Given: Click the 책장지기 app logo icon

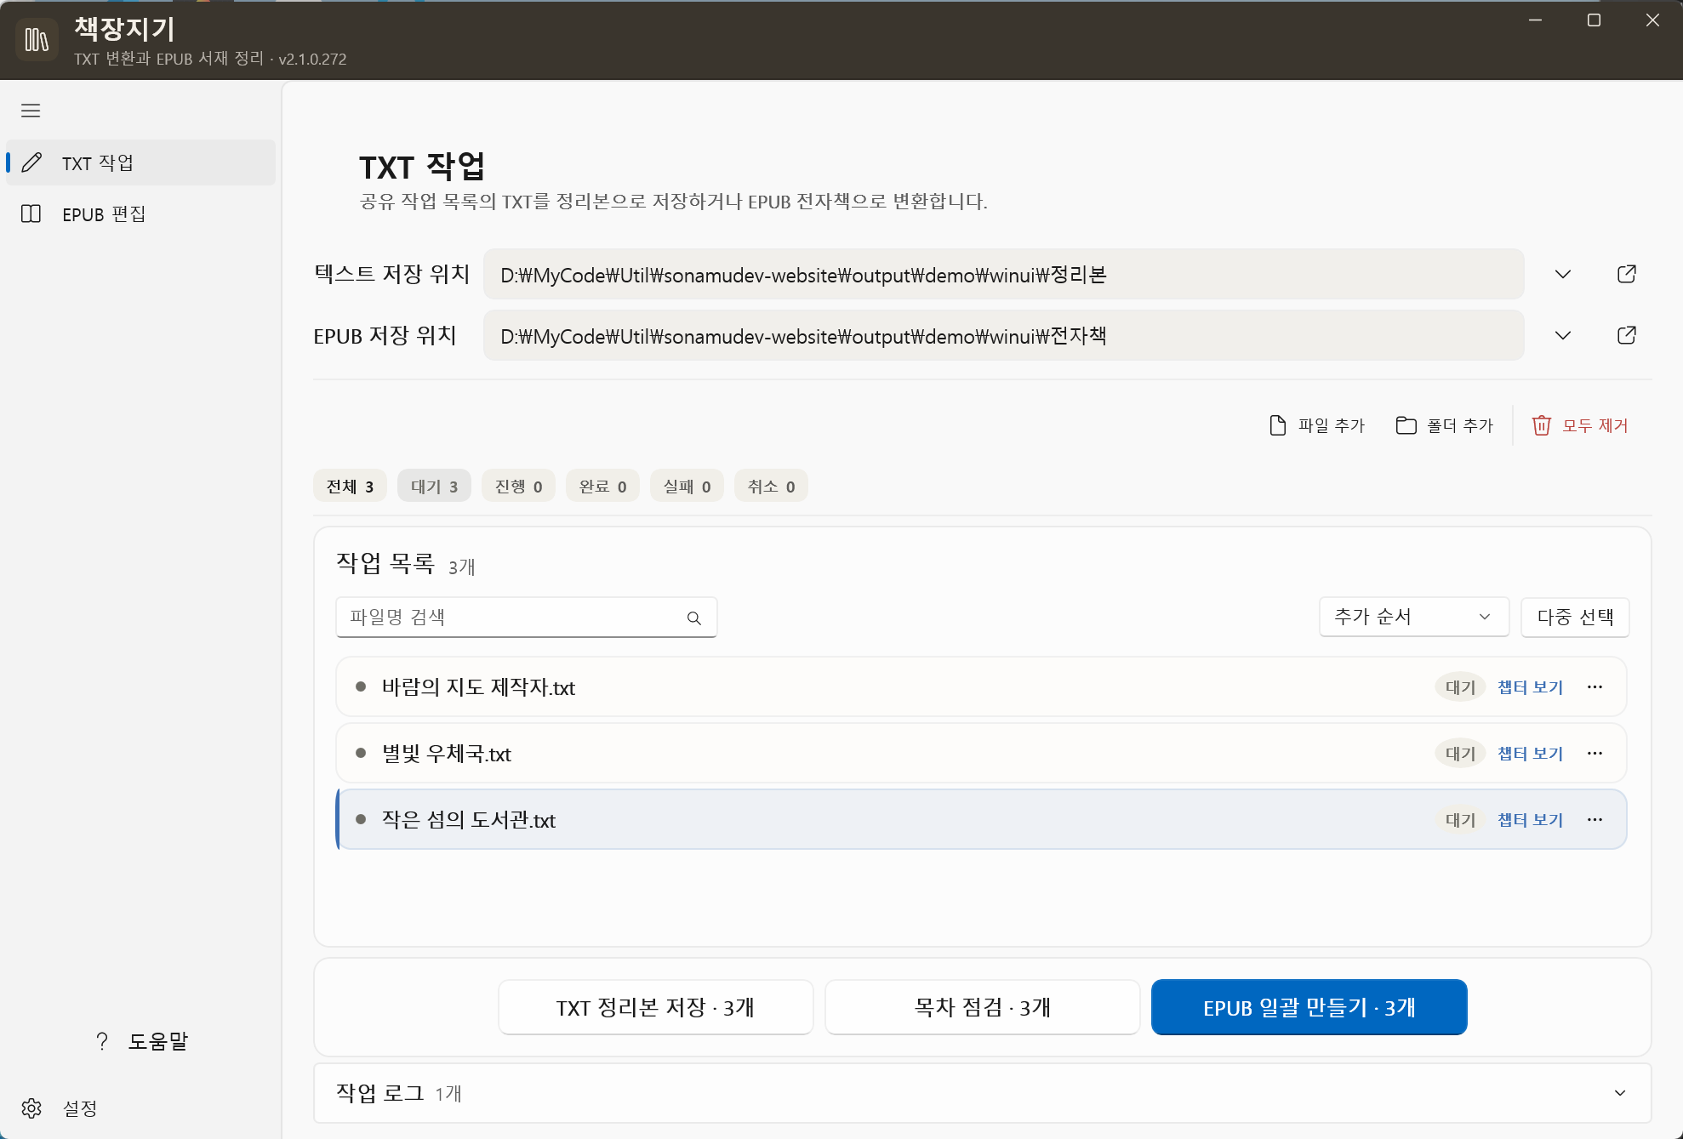Looking at the screenshot, I should (x=37, y=40).
